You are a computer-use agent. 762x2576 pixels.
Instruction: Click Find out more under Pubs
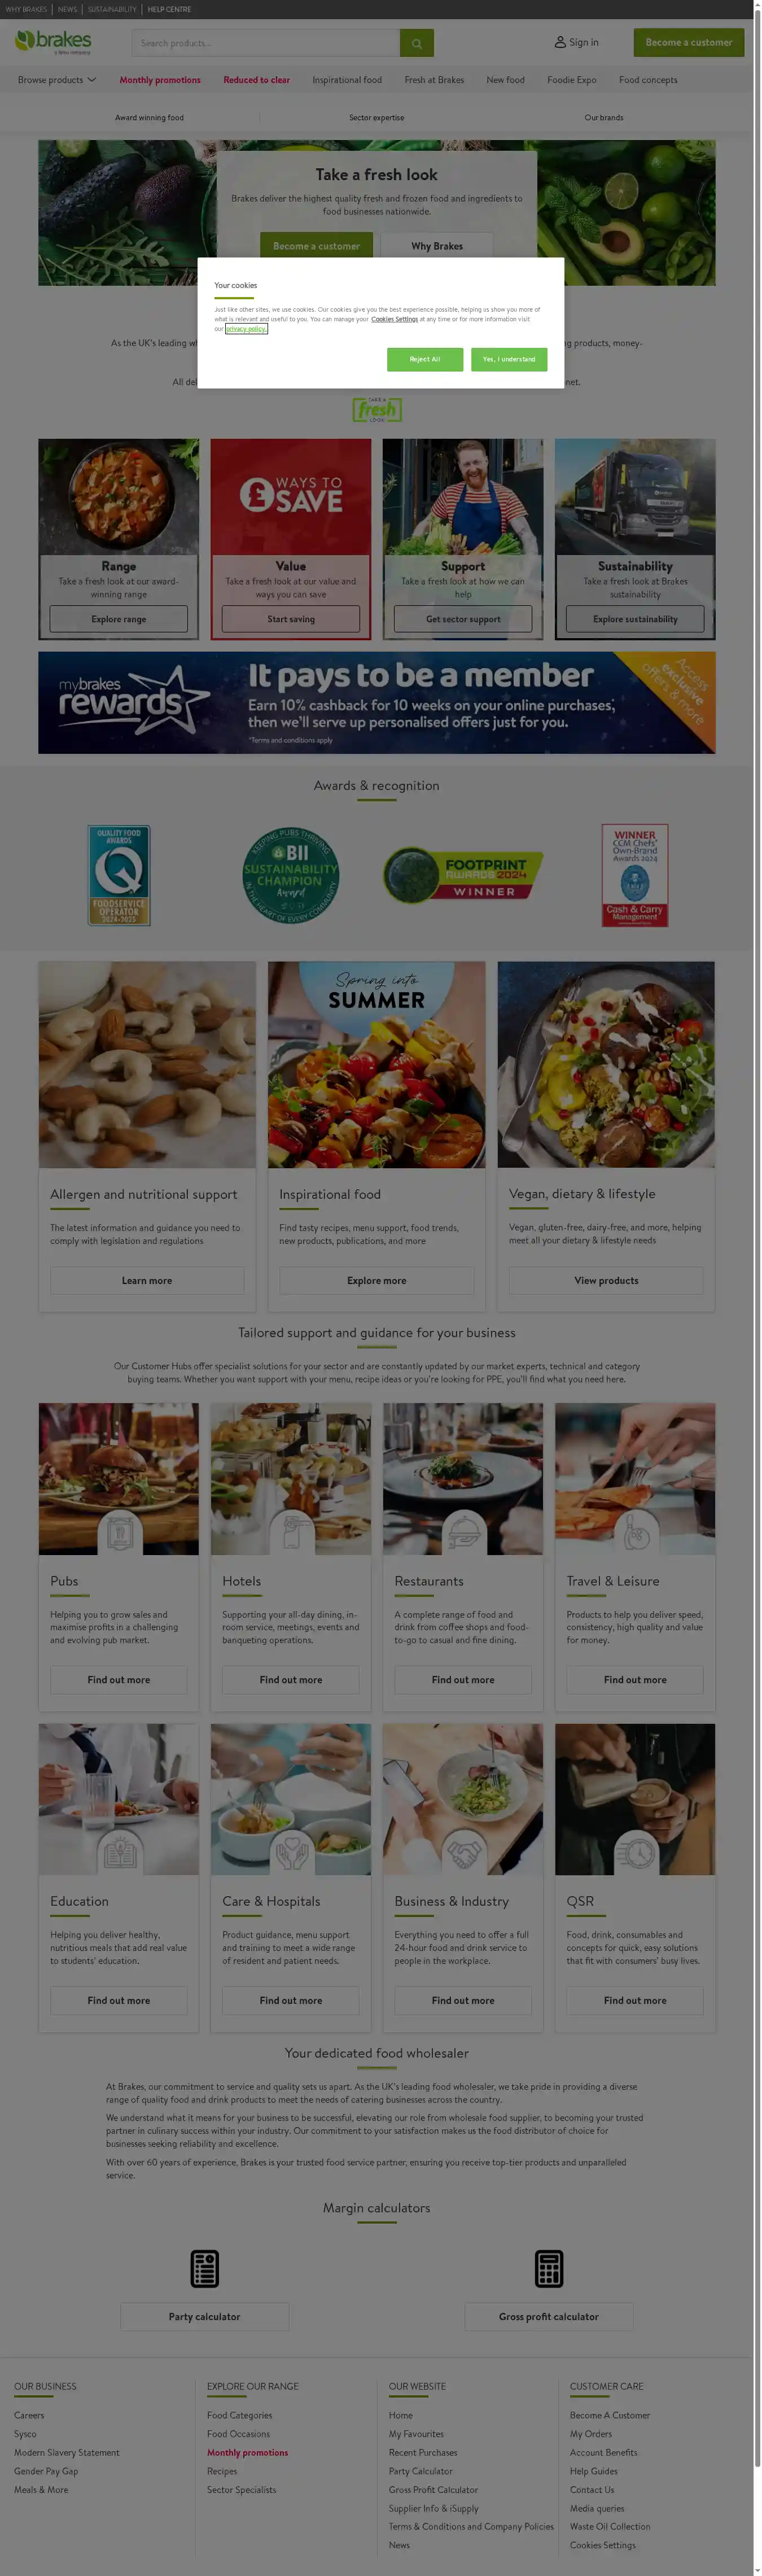click(118, 1679)
